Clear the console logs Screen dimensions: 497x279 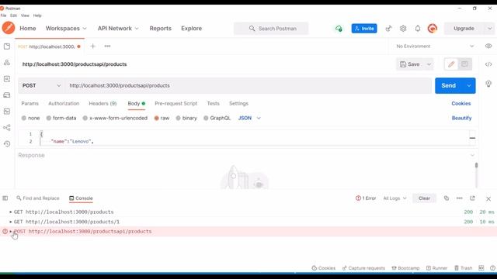tap(424, 198)
